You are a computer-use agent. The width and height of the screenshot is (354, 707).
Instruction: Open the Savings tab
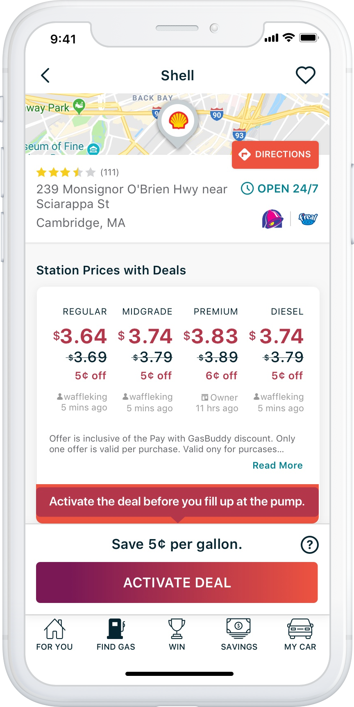(x=239, y=634)
